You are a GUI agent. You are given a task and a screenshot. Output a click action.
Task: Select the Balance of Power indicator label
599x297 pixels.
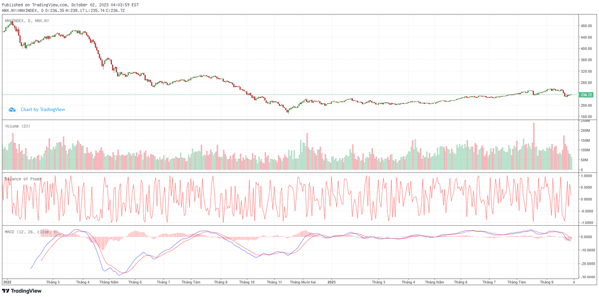tap(23, 178)
